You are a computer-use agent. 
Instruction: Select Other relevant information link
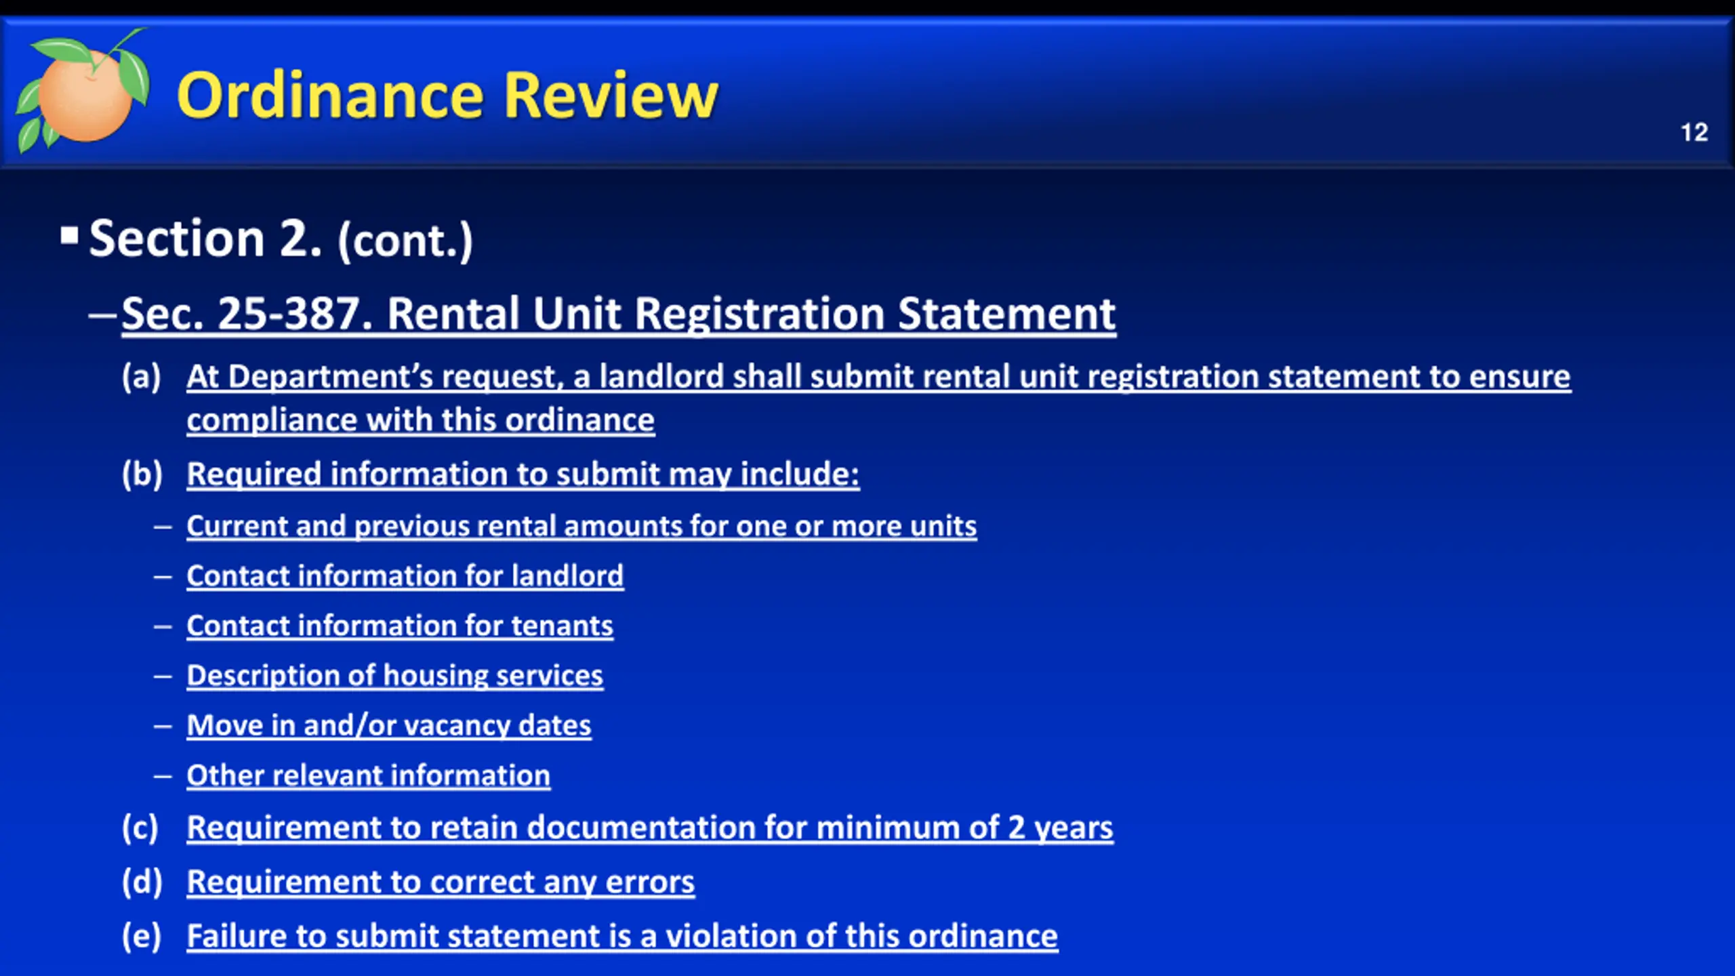[x=368, y=775]
